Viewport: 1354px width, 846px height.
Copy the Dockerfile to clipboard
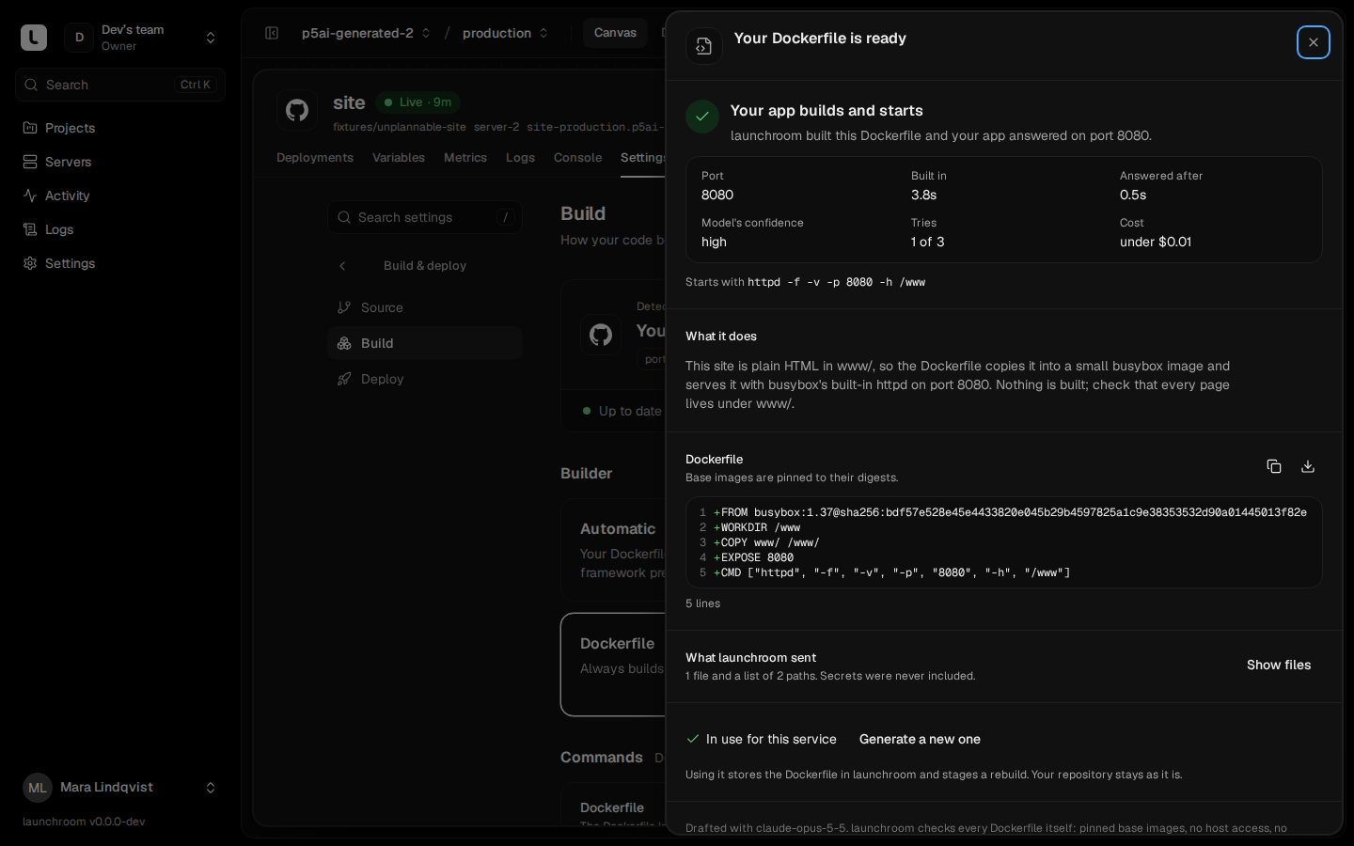coord(1274,466)
